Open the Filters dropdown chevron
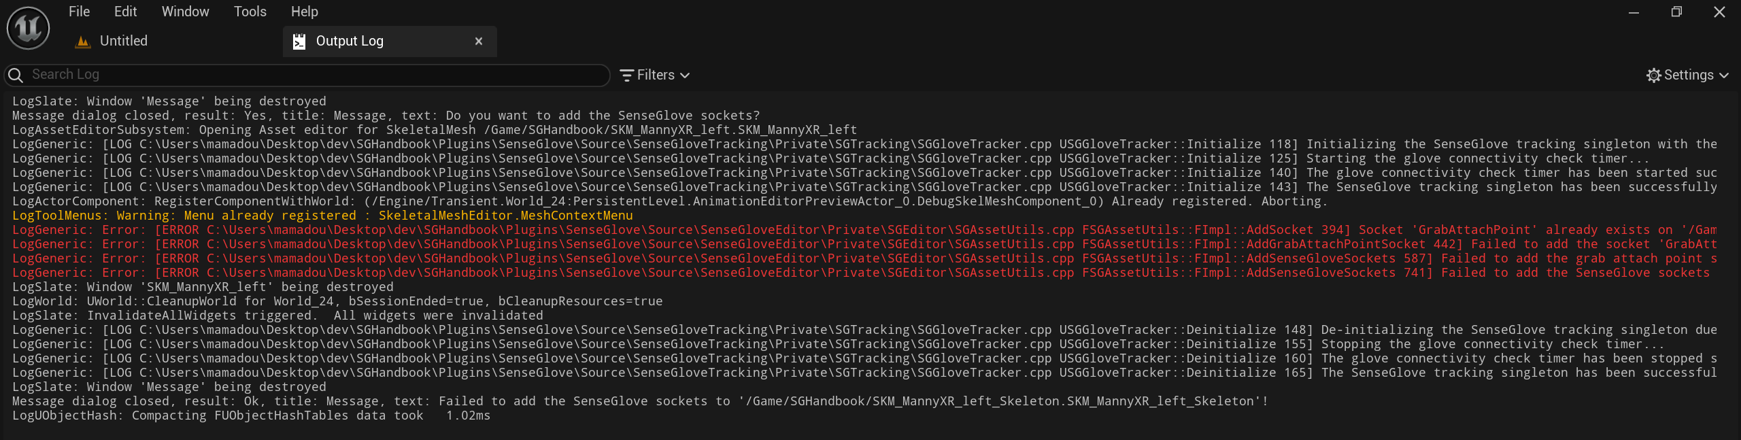Image resolution: width=1741 pixels, height=440 pixels. coord(685,75)
